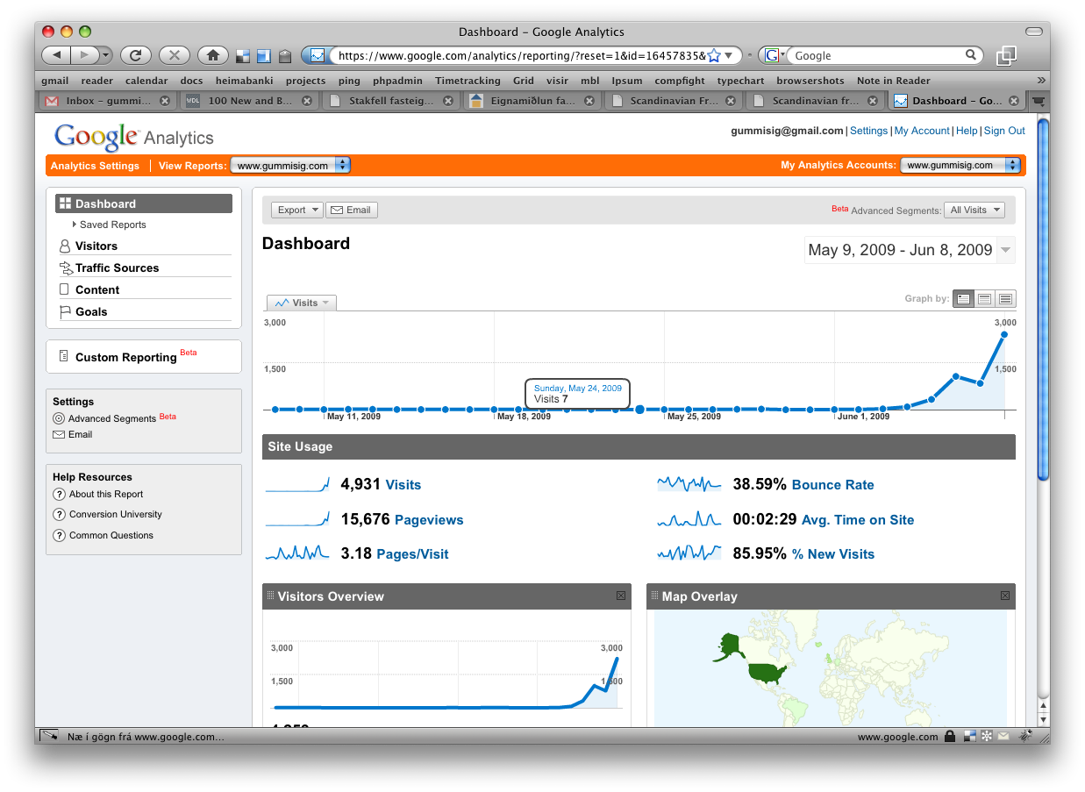The height and width of the screenshot is (792, 1085).
Task: Open the Pageviews report link
Action: tap(429, 520)
